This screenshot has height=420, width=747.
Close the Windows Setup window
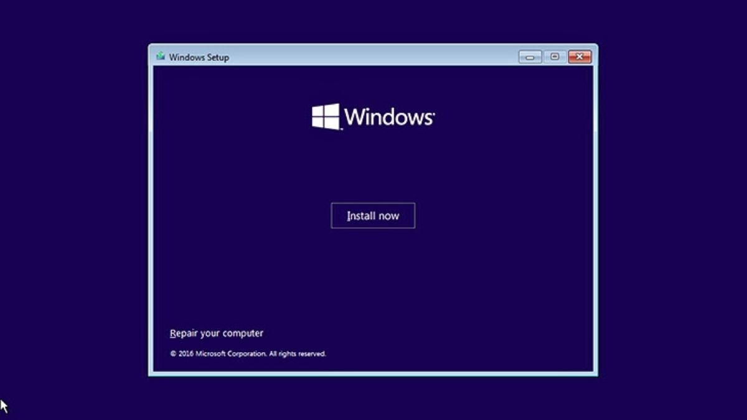coord(579,57)
